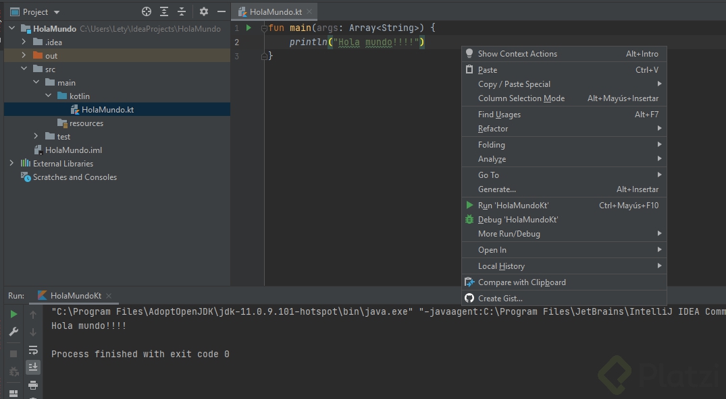
Task: Expand the .idea folder
Action: (x=24, y=42)
